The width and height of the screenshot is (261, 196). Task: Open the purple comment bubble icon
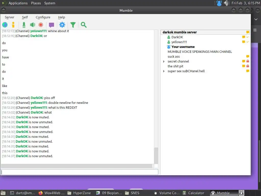[x=51, y=25]
